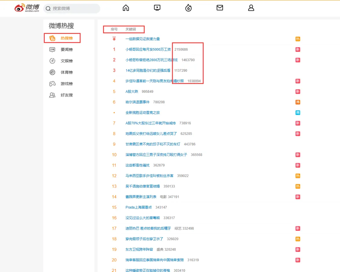
Task: Open 一组数据见证救援力量 topic
Action: 143,39
